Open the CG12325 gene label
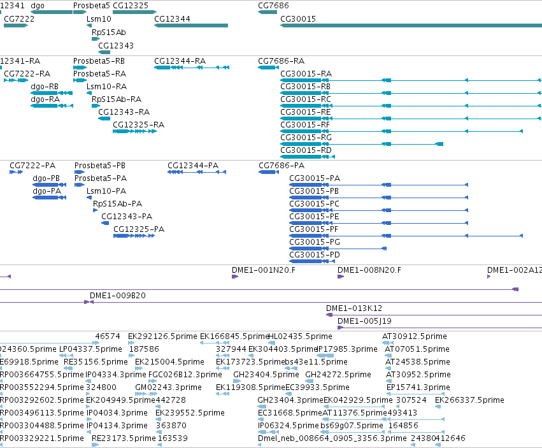This screenshot has height=448, width=542. click(131, 6)
